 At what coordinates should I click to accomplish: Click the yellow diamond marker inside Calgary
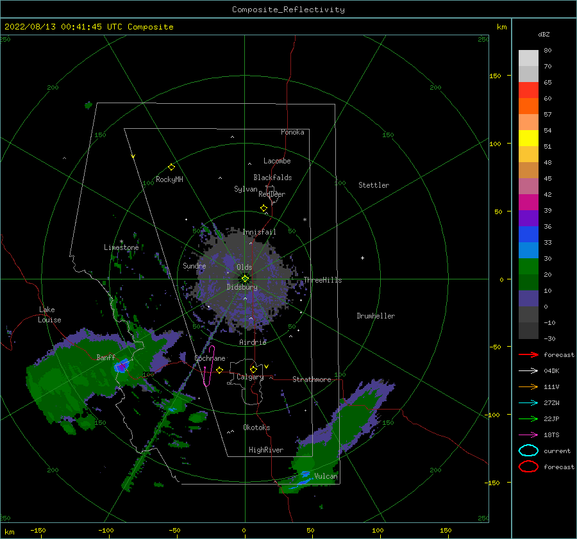coord(253,369)
